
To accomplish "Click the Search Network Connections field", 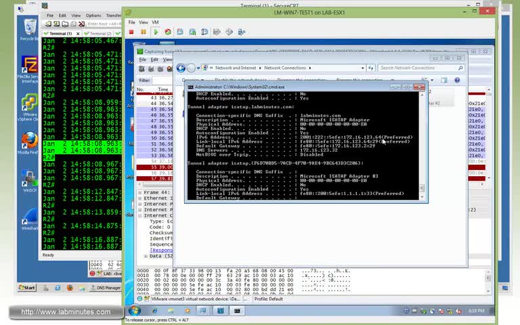I will point(421,68).
